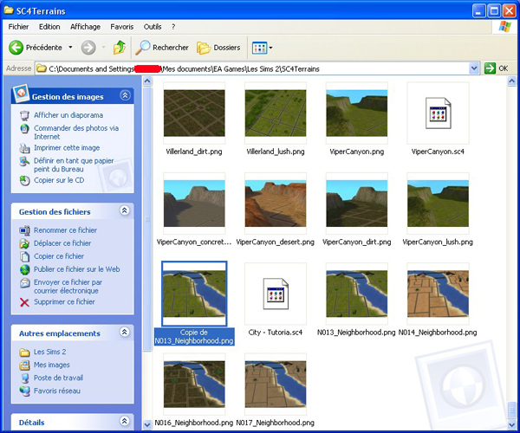Click the Mes images folder icon

(24, 365)
